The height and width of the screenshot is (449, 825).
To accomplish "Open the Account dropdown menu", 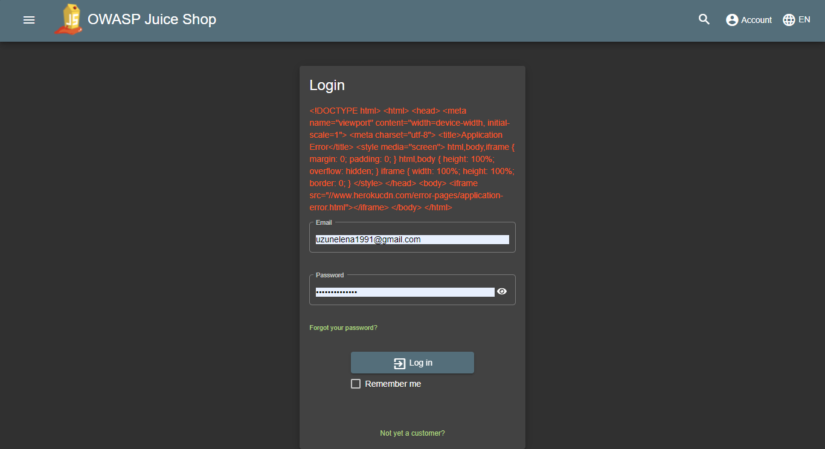I will click(749, 19).
